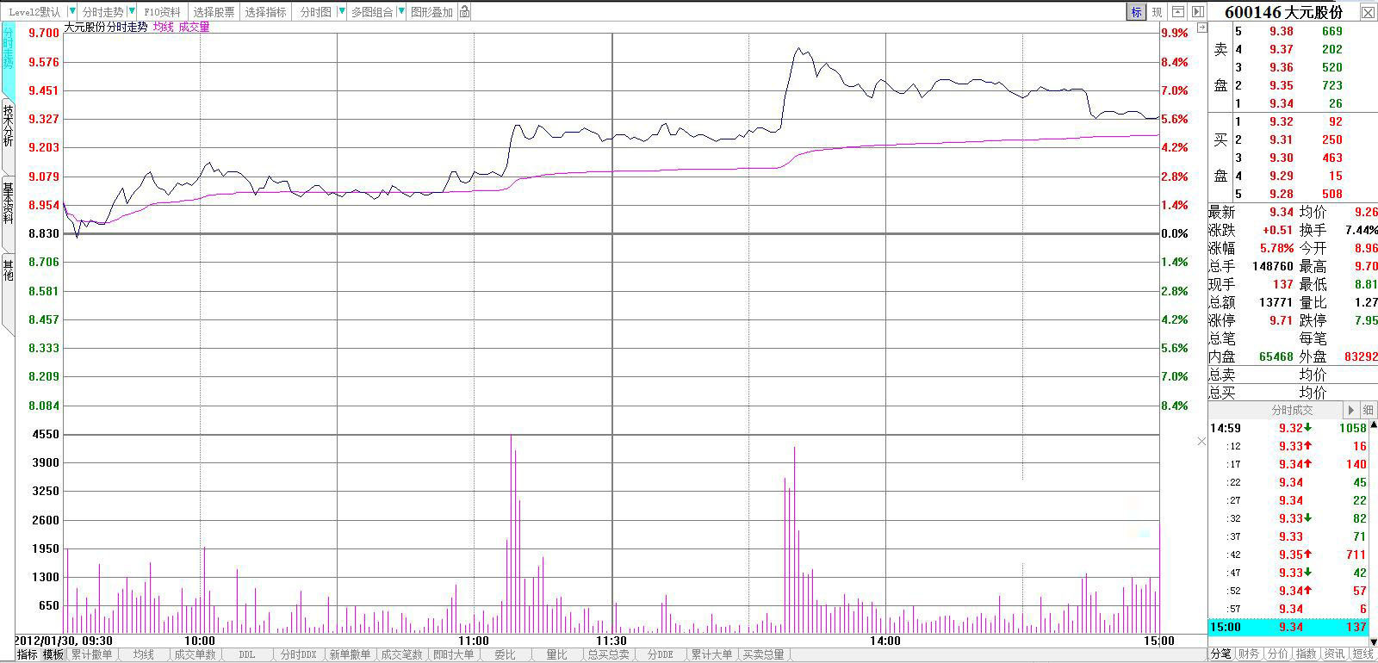Switch to the 财务 tab in quote panel
Viewport: 1378px width, 663px height.
(x=1250, y=654)
